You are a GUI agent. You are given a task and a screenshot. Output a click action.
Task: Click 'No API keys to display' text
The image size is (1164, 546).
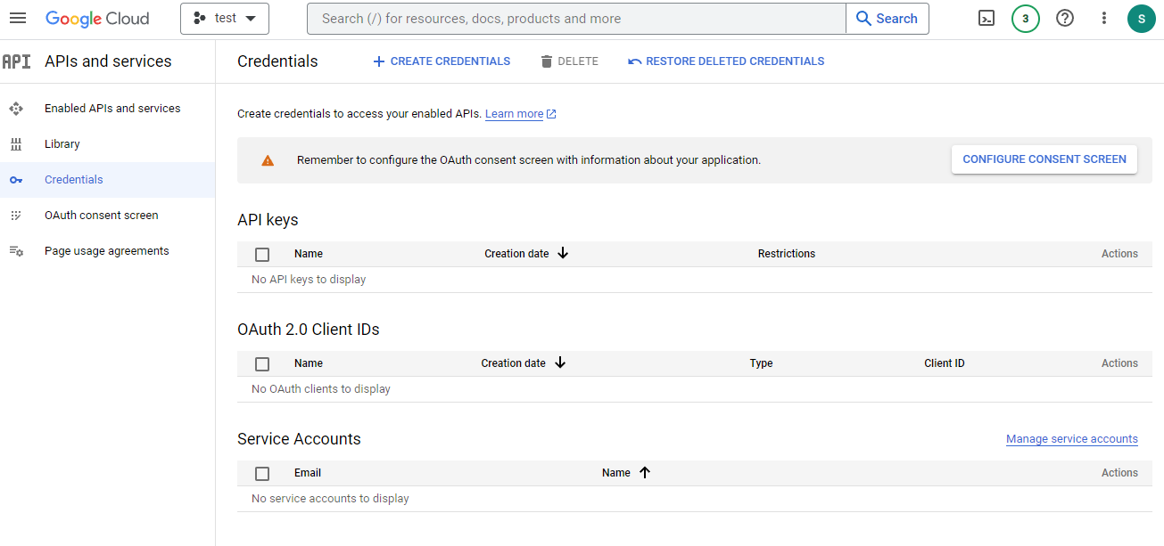pos(309,280)
